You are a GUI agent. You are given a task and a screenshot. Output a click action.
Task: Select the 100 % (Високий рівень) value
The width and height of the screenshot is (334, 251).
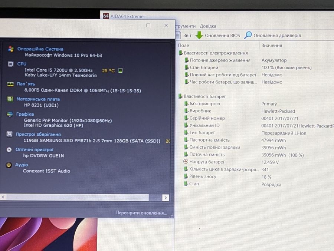coord(286,68)
